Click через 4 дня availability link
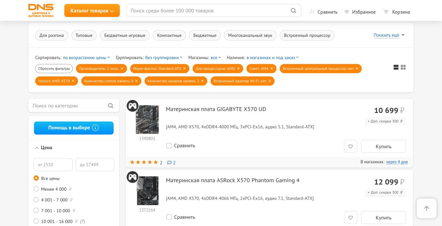 397,162
